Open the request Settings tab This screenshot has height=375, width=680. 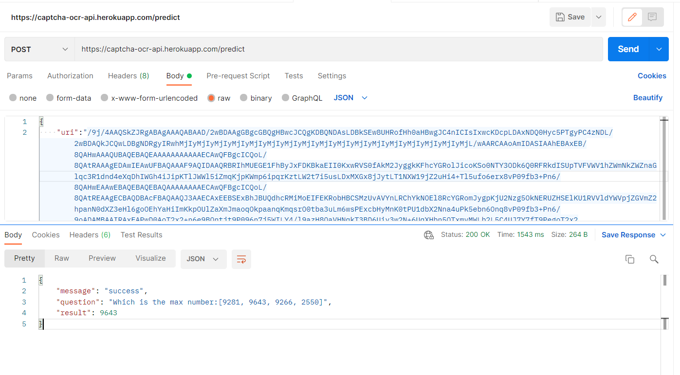(332, 76)
